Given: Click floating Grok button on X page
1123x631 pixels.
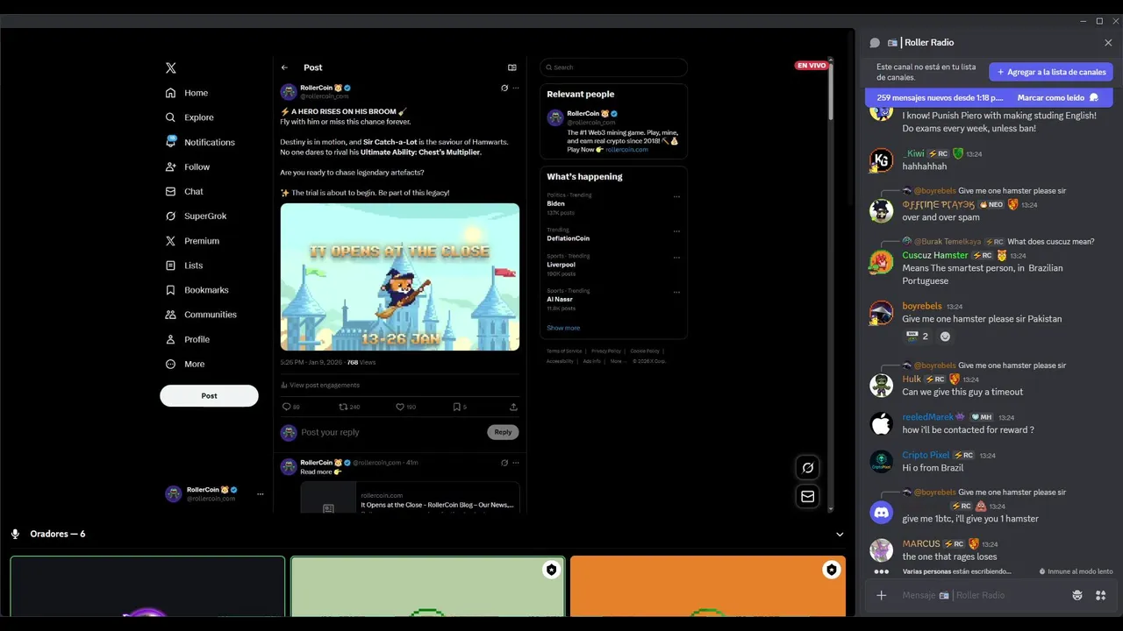Looking at the screenshot, I should pyautogui.click(x=808, y=468).
